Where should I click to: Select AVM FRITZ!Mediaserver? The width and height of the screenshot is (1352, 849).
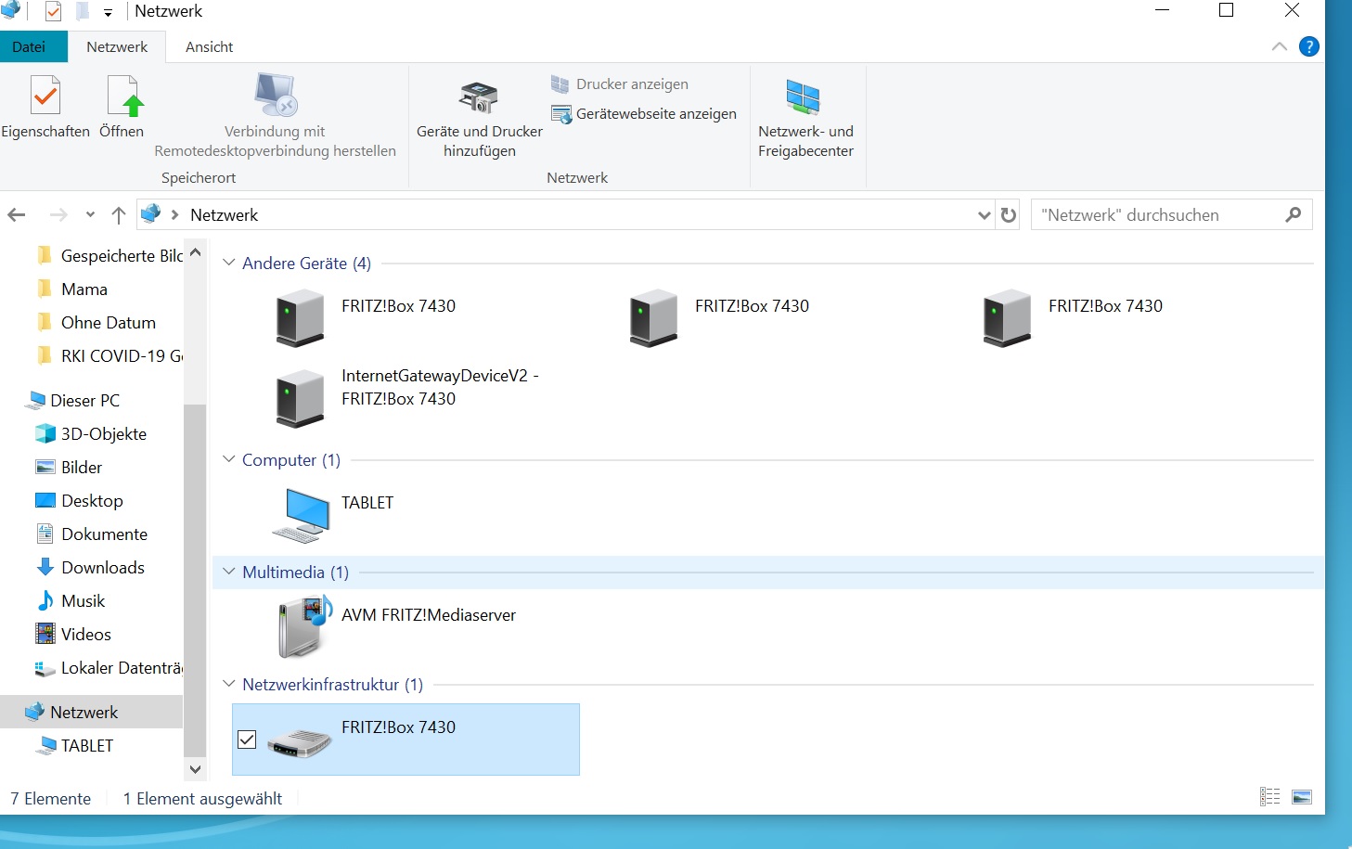click(x=397, y=626)
